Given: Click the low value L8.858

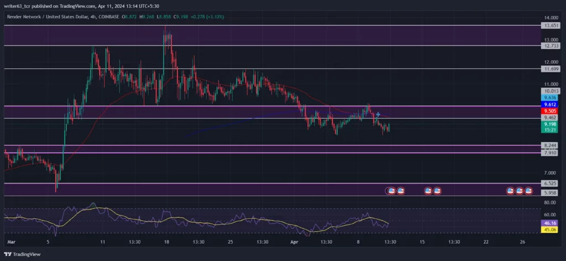Looking at the screenshot, I should tap(165, 17).
